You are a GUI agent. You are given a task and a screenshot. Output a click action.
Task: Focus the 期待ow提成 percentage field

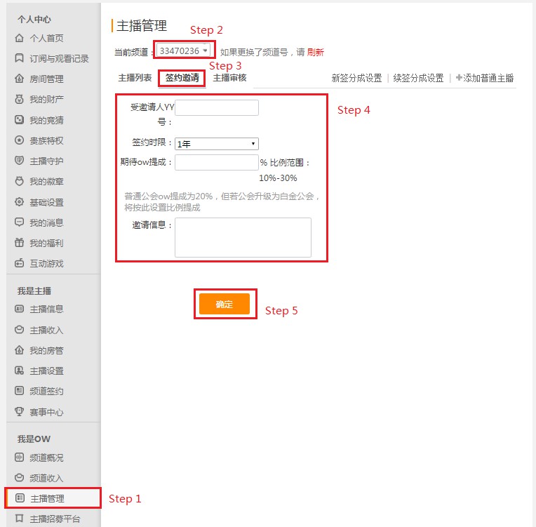(217, 162)
